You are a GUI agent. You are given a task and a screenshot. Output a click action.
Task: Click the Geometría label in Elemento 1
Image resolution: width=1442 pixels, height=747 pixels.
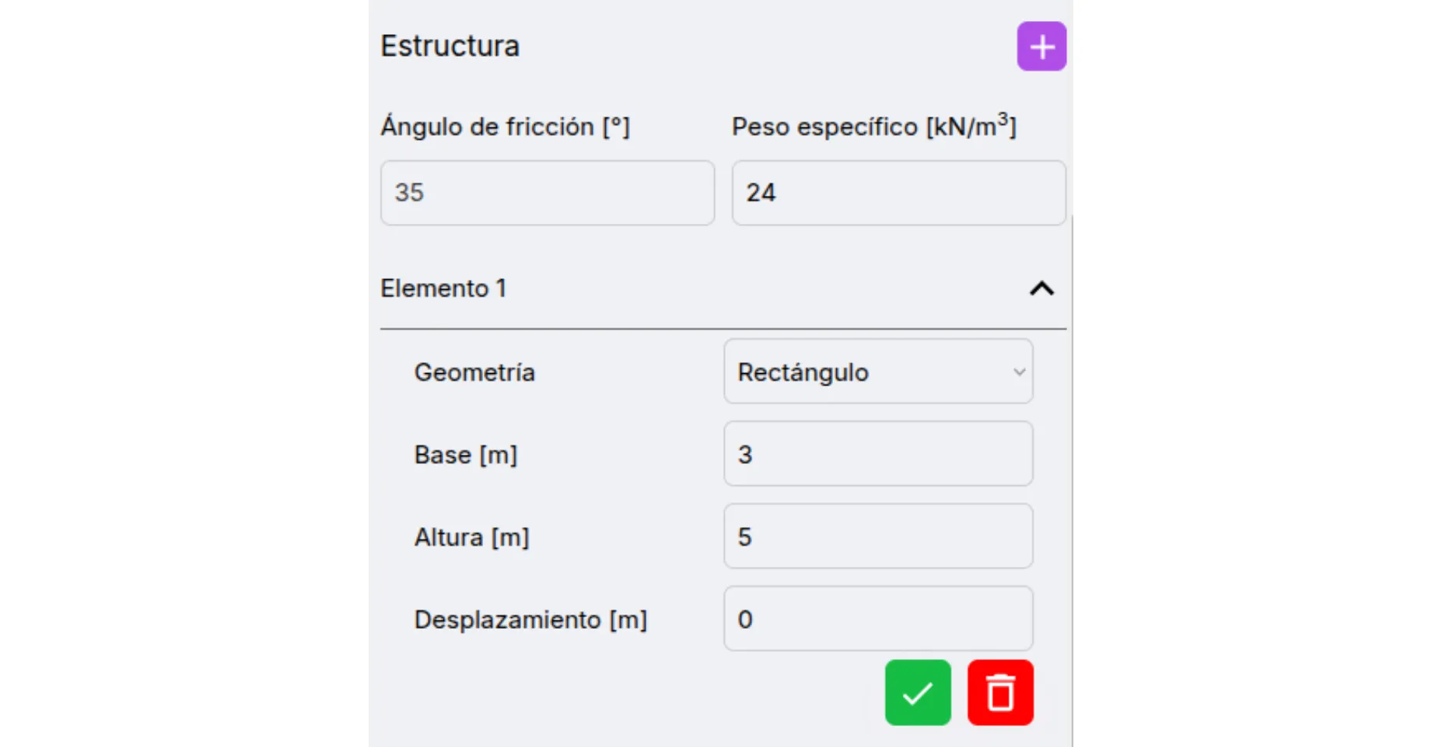coord(474,372)
